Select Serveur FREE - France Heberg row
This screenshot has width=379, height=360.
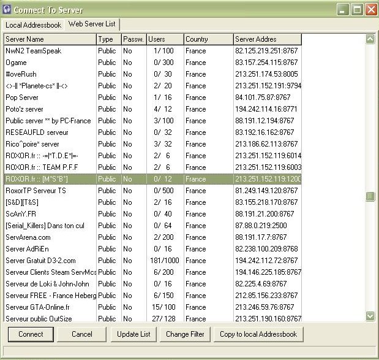(152, 296)
